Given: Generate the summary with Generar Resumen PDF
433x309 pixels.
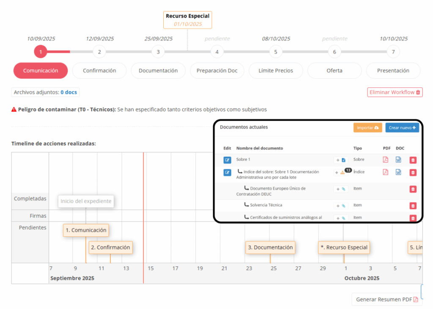Looking at the screenshot, I should point(386,299).
